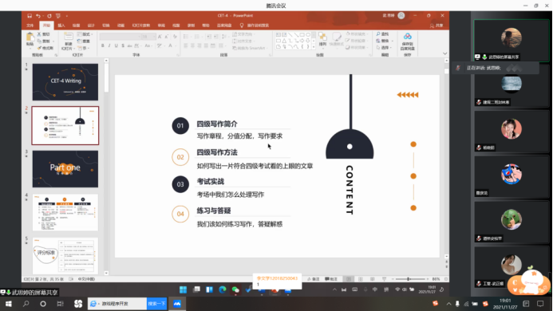The image size is (553, 311).
Task: Click the Paste clipboard icon
Action: (x=30, y=37)
